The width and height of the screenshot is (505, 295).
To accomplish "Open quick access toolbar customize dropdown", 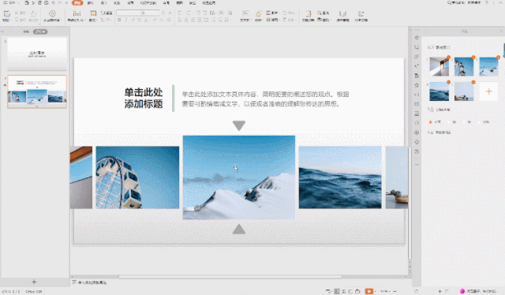I will (66, 3).
